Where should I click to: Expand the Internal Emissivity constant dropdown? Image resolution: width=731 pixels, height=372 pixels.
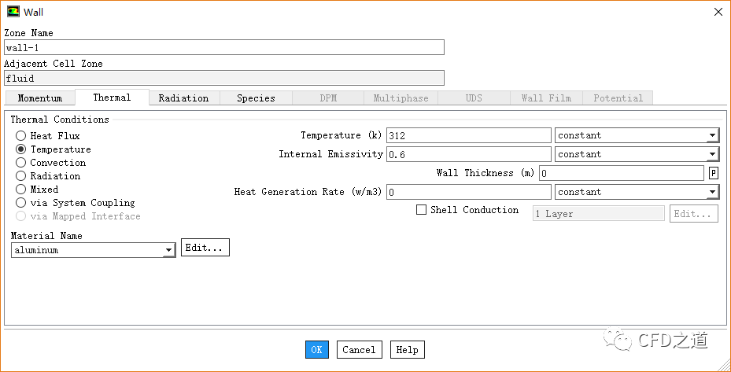click(636, 154)
